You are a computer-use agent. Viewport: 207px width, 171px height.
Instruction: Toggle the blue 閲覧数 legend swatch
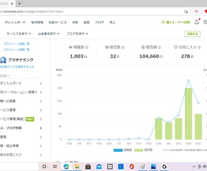[x=118, y=150]
